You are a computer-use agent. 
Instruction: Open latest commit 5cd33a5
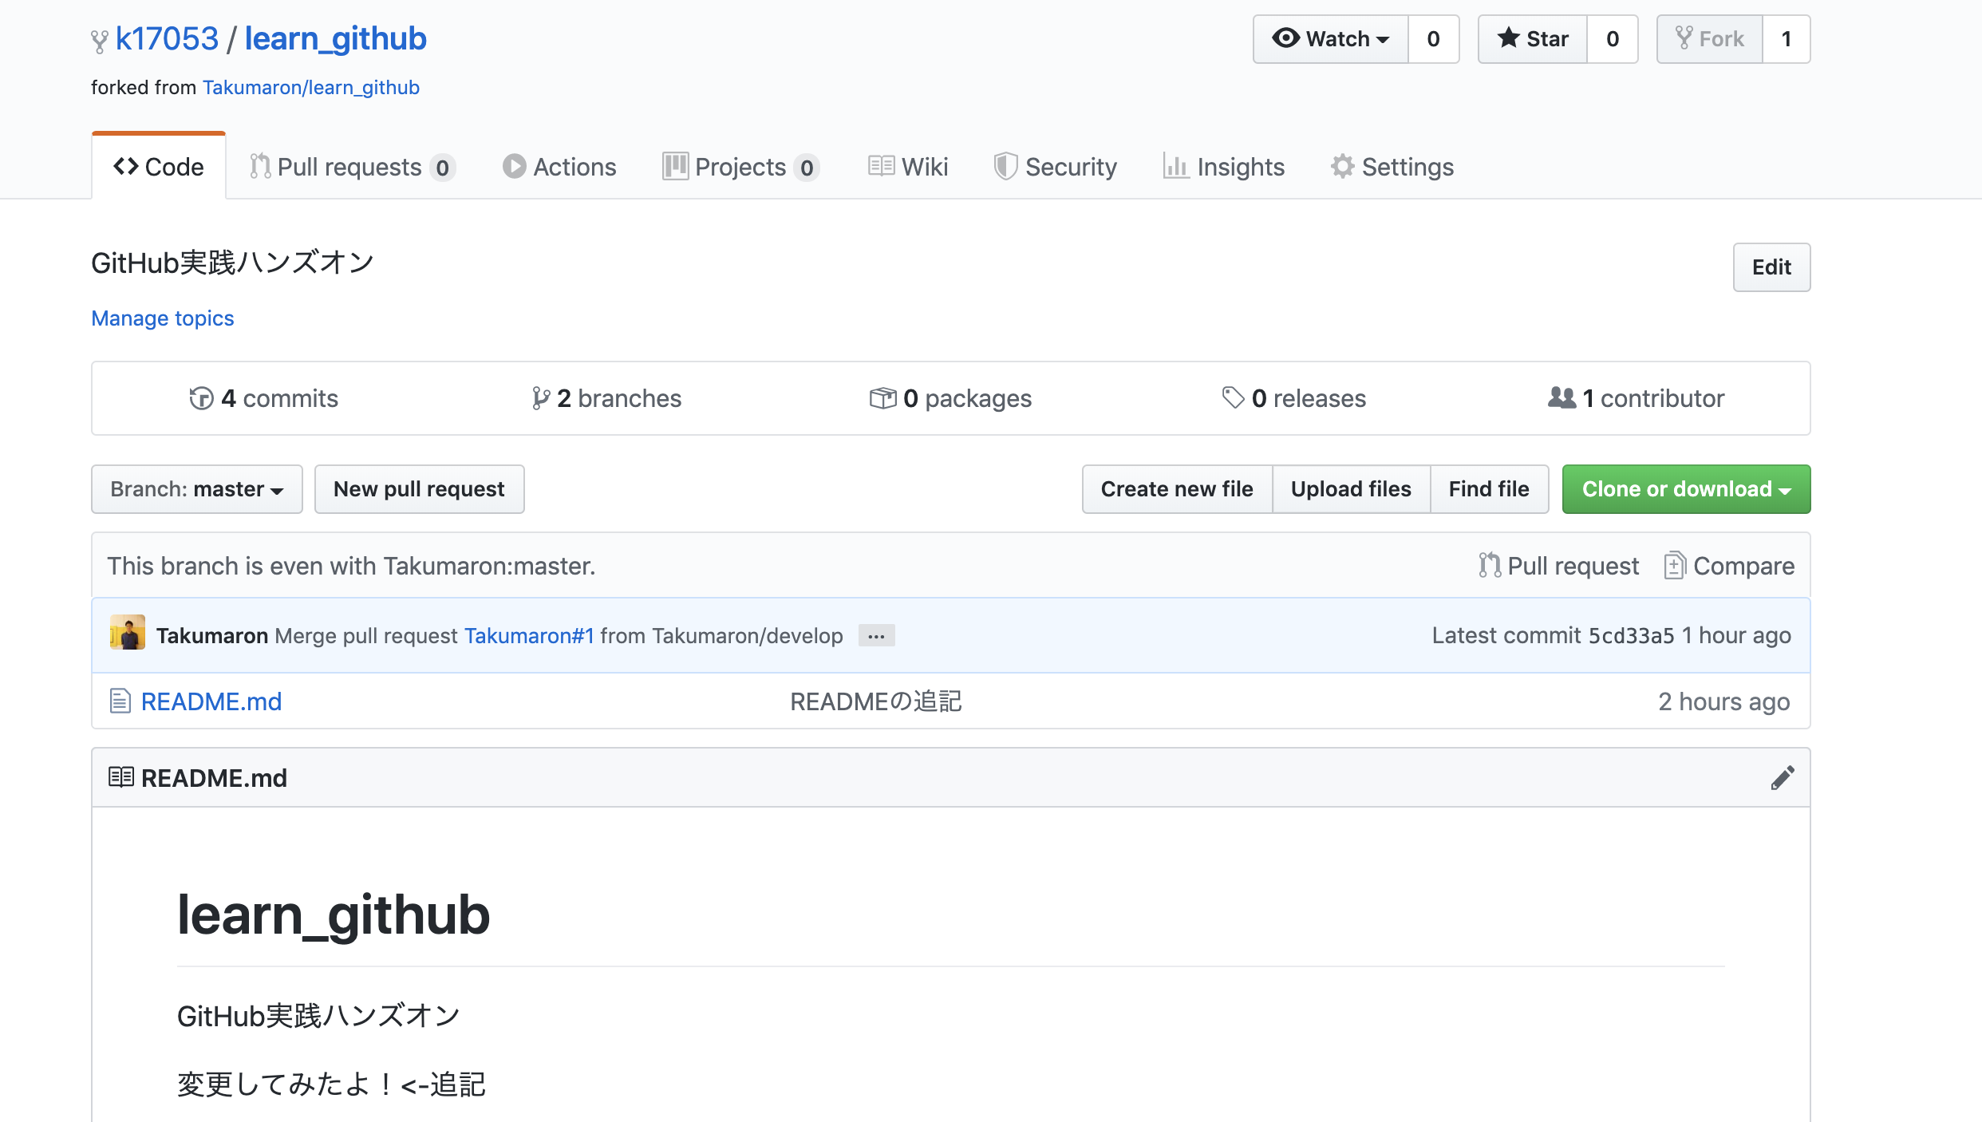(1631, 636)
